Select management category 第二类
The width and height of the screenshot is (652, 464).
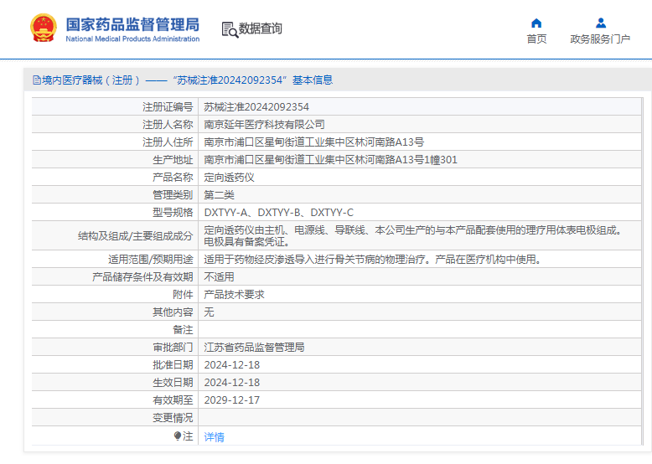click(x=219, y=195)
